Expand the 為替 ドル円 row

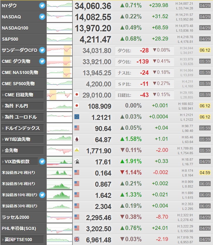(23, 106)
